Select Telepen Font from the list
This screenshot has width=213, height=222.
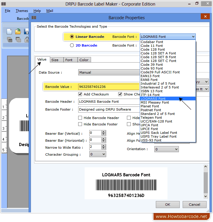pyautogui.click(x=168, y=118)
